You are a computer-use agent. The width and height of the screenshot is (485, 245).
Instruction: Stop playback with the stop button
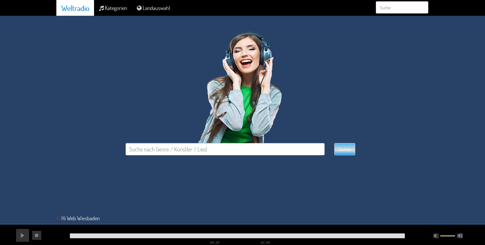tap(37, 235)
